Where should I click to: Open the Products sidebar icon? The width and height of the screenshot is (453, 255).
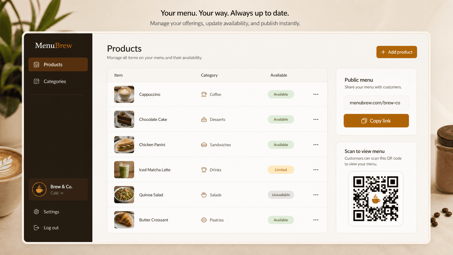[x=36, y=64]
